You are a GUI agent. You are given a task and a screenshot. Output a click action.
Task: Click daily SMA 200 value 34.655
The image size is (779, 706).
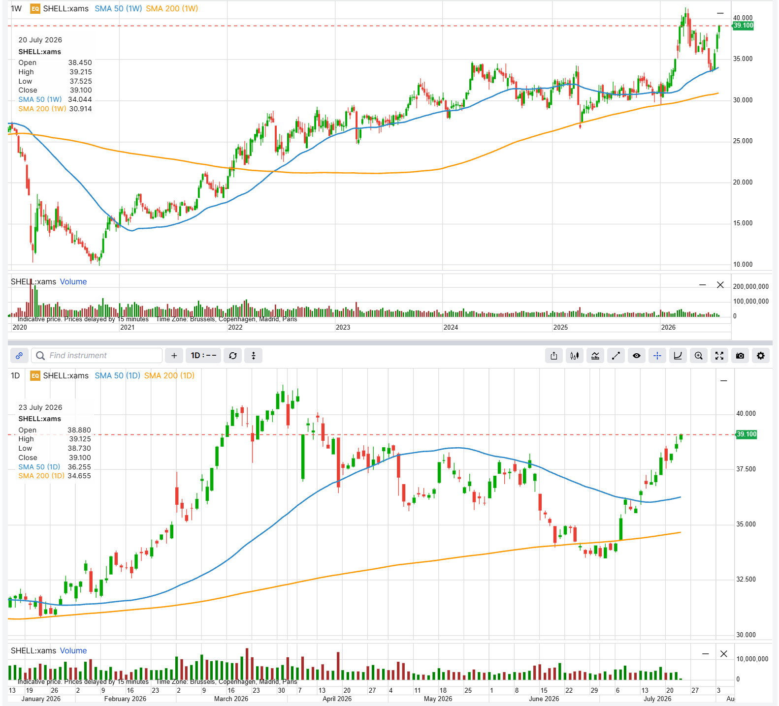[x=79, y=476]
